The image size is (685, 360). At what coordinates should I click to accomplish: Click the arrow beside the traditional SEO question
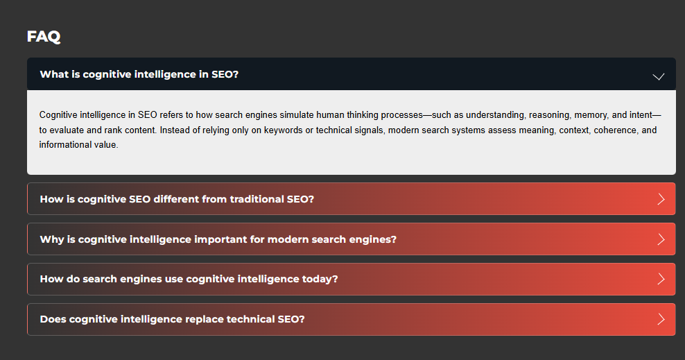click(x=661, y=199)
